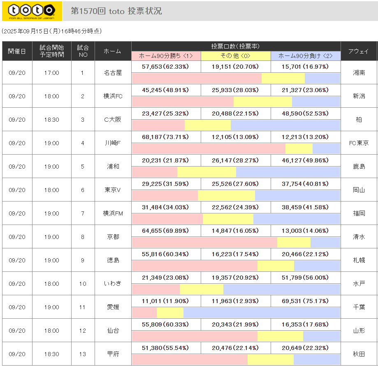378x366 pixels.
Task: Select the ホーム90分負け <2> column header
Action: point(306,56)
